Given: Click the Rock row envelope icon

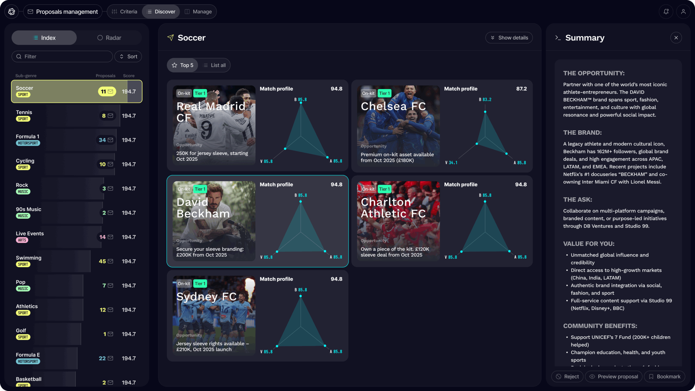Looking at the screenshot, I should coord(110,188).
